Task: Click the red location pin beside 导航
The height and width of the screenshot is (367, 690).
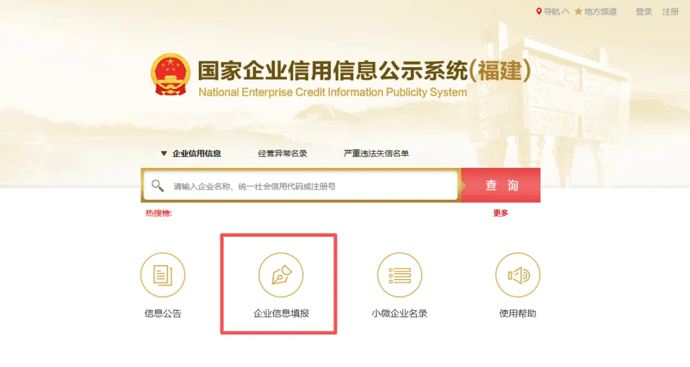Action: (x=539, y=11)
